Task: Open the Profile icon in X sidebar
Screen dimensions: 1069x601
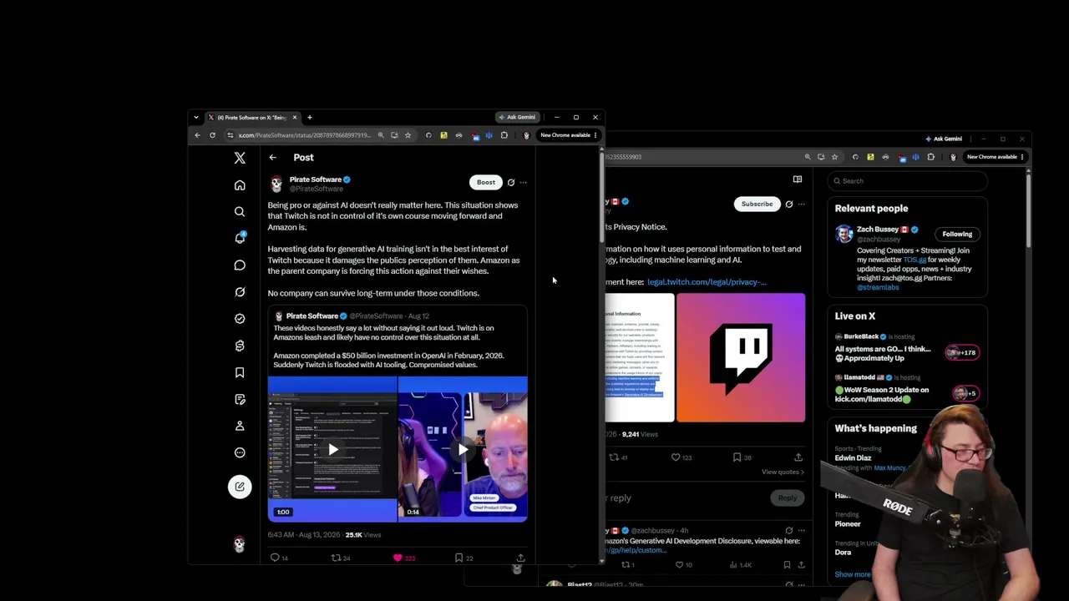Action: [x=240, y=426]
